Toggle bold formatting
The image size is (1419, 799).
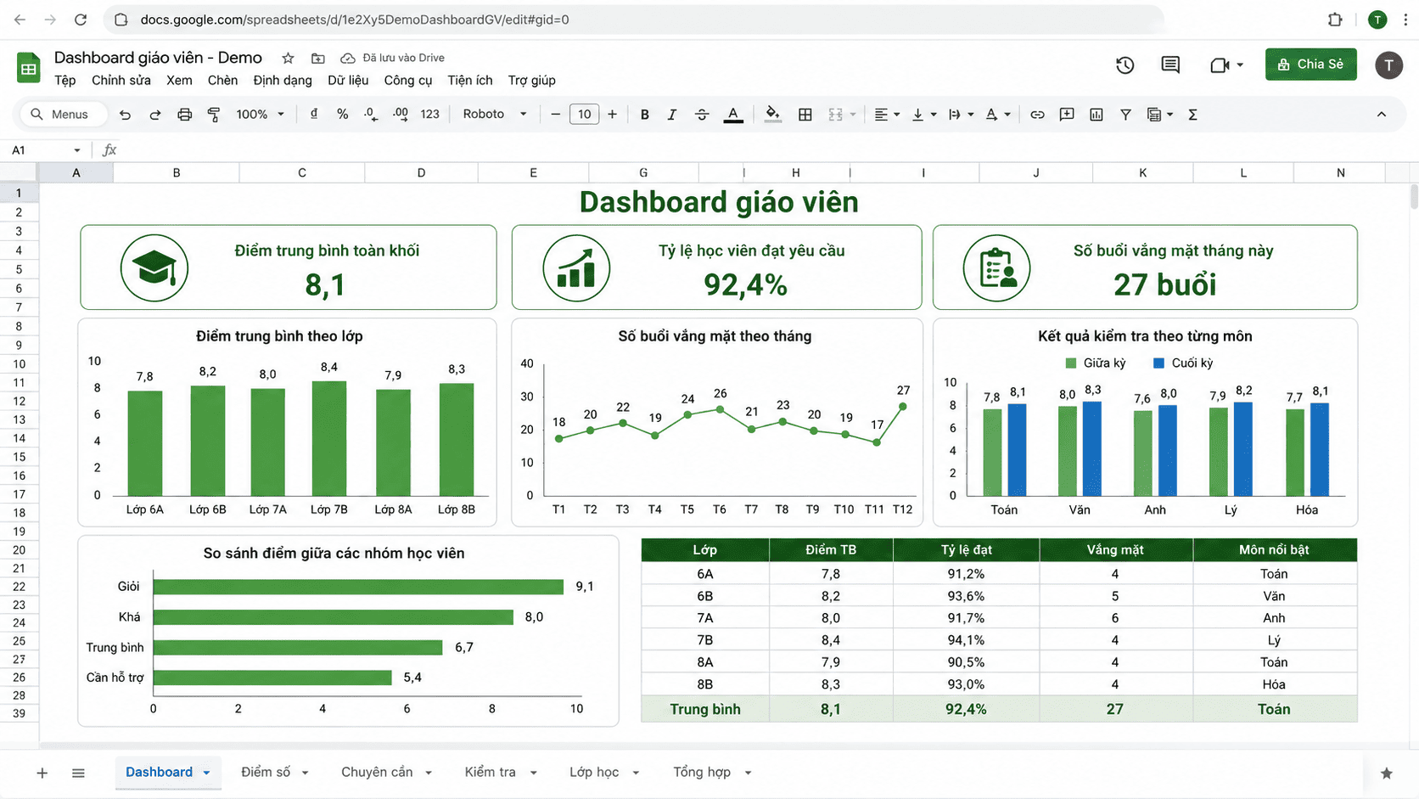tap(645, 115)
